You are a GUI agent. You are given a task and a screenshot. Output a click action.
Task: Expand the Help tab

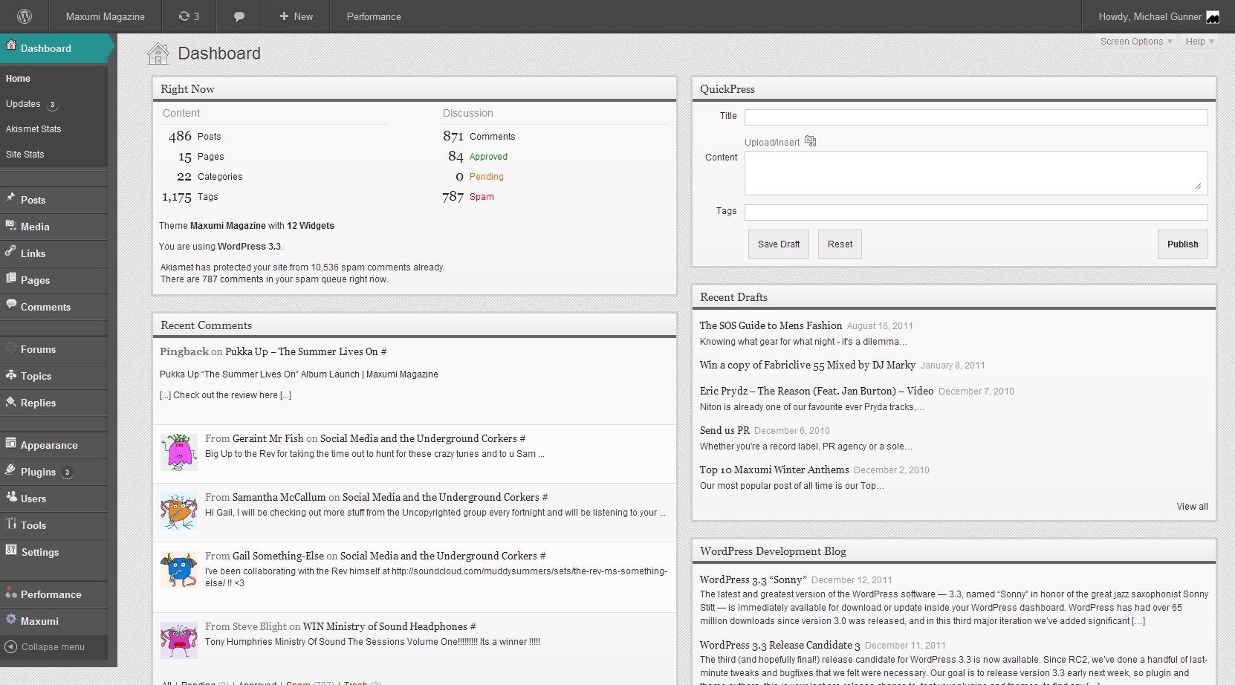pyautogui.click(x=1199, y=42)
